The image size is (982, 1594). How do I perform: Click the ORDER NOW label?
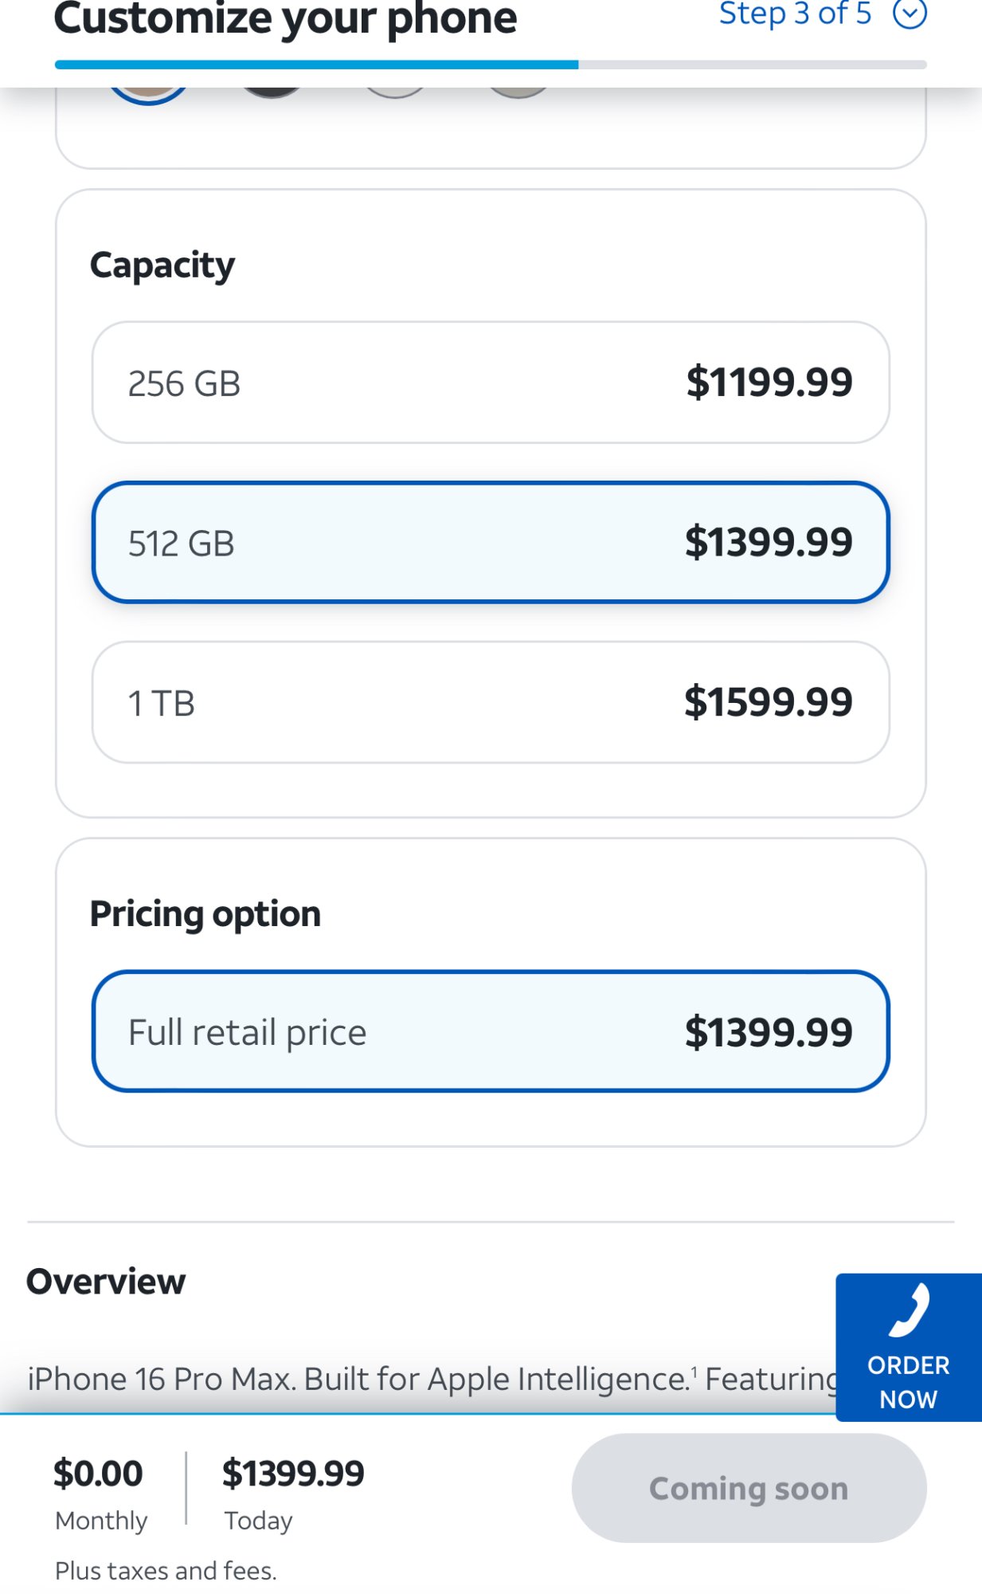click(x=909, y=1382)
